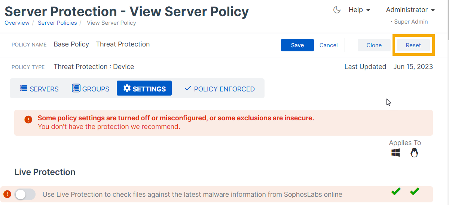Screen dimensions: 449x205
Task: Click the second green checkmark for Linux
Action: click(x=415, y=192)
